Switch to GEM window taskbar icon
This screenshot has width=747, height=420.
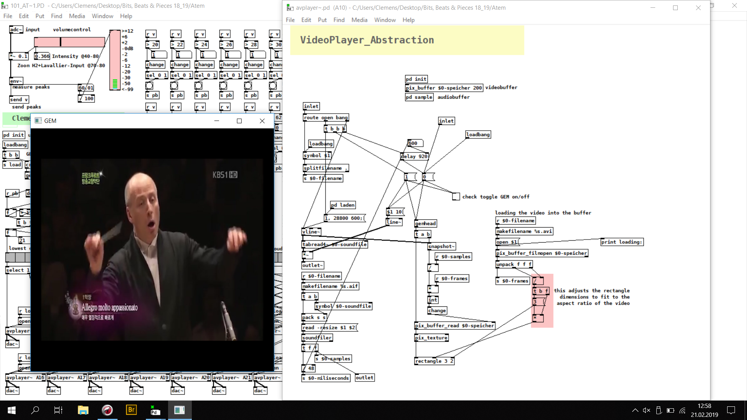179,410
